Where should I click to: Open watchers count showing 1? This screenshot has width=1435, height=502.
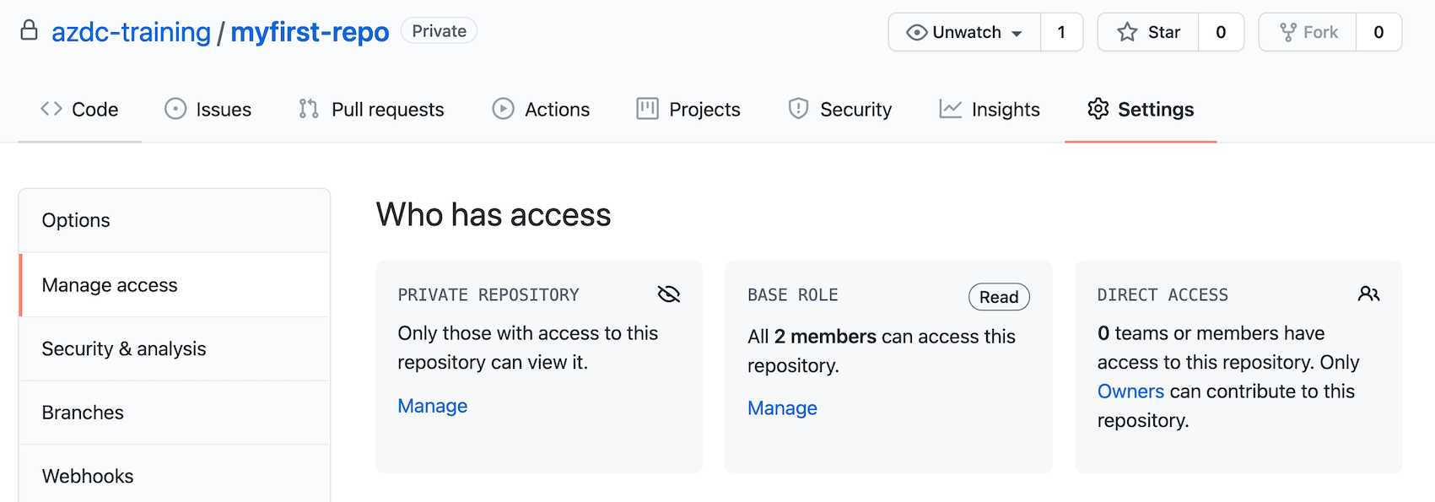click(x=1061, y=32)
